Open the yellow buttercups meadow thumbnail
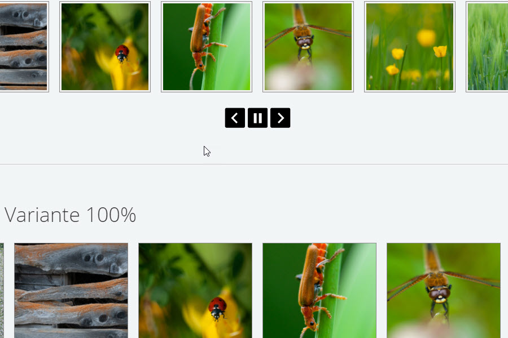 pyautogui.click(x=410, y=47)
